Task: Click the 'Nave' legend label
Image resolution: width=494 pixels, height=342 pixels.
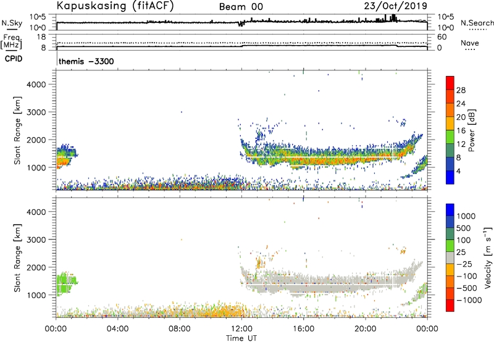Action: [470, 43]
